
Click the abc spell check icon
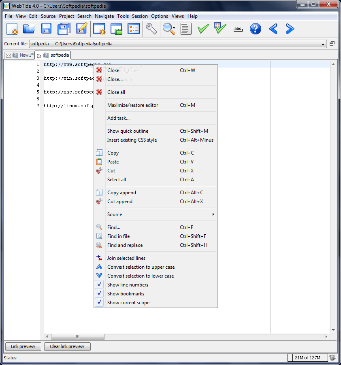238,29
